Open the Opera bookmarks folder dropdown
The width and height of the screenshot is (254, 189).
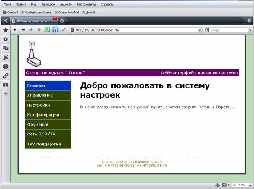click(10, 12)
